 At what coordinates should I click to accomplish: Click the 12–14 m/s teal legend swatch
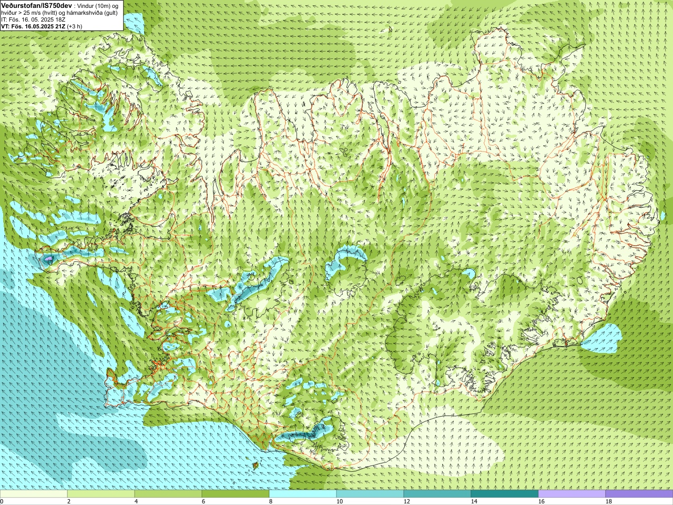[437, 494]
